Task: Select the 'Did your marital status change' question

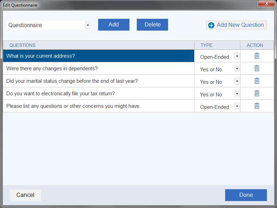Action: pyautogui.click(x=98, y=81)
